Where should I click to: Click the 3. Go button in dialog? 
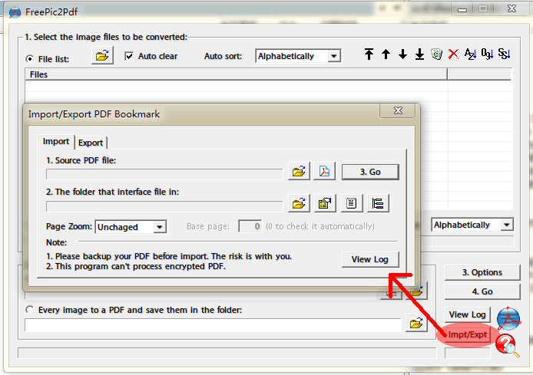pyautogui.click(x=370, y=172)
